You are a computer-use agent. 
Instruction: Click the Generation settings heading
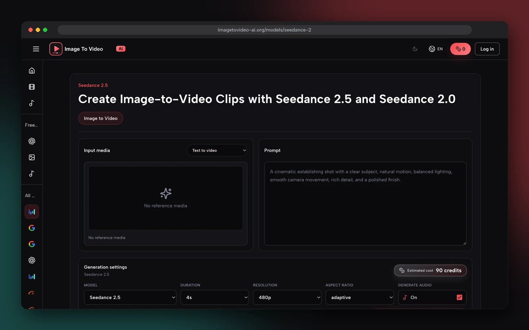[x=105, y=267]
